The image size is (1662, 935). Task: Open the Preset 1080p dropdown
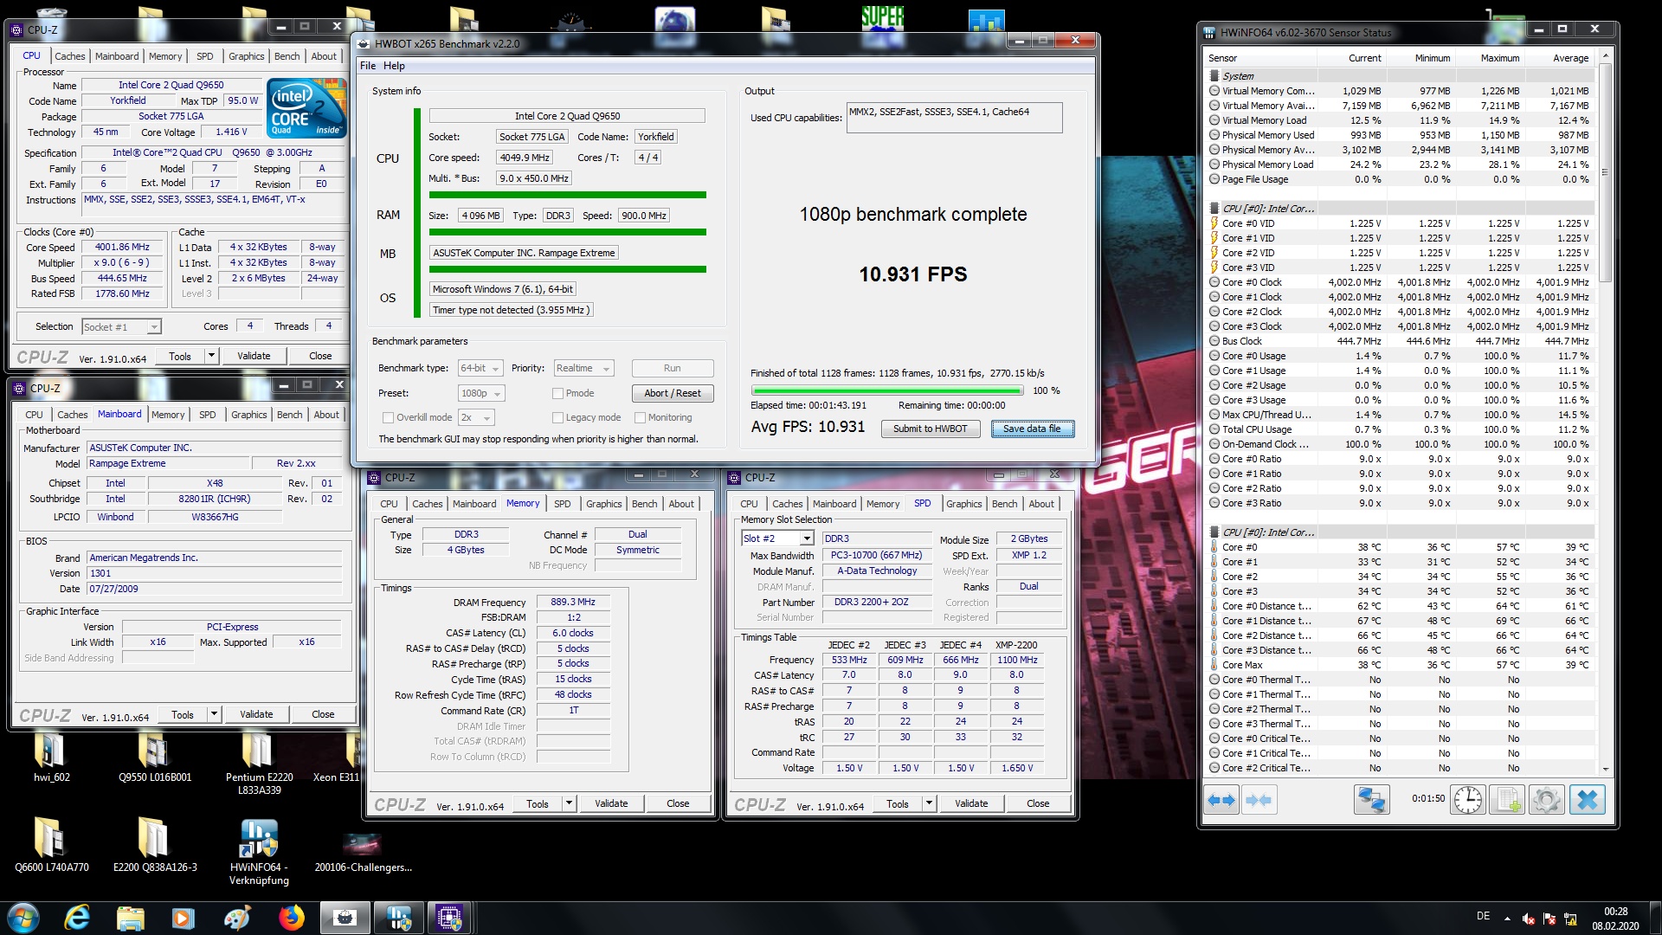[x=481, y=393]
